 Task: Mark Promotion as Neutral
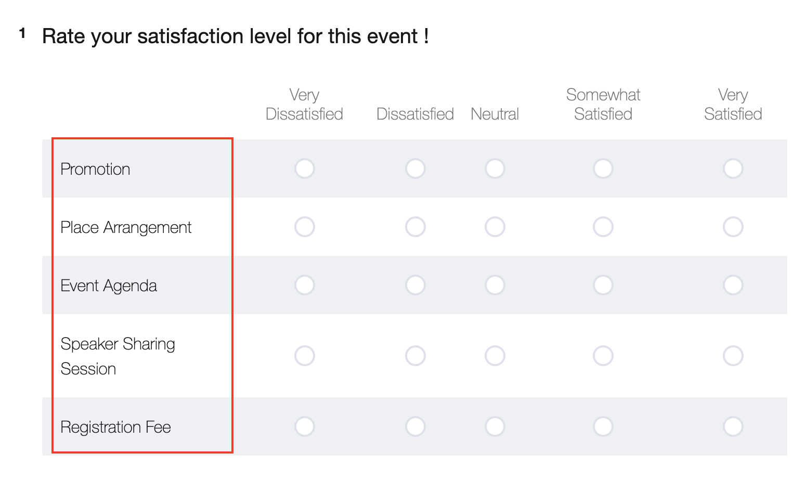pyautogui.click(x=495, y=169)
